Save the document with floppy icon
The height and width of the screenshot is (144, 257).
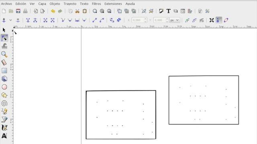[18, 11]
